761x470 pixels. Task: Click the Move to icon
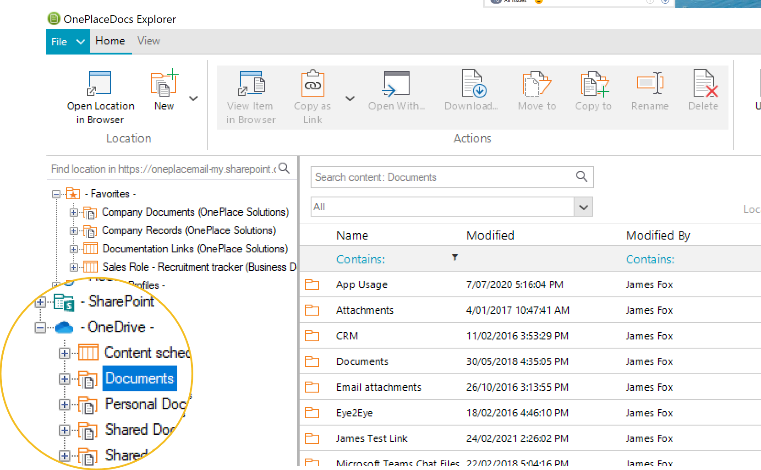tap(537, 83)
